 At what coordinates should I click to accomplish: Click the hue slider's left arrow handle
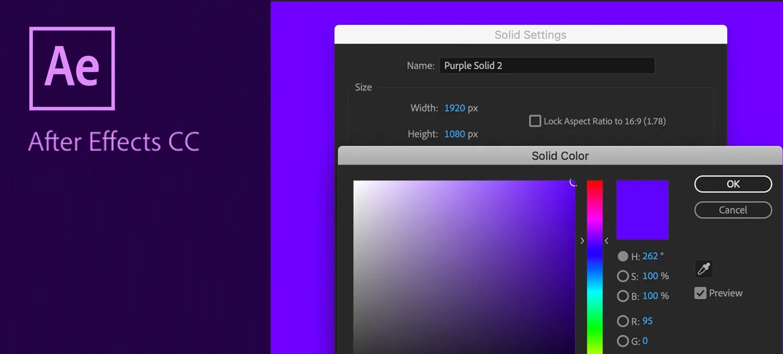pos(583,241)
